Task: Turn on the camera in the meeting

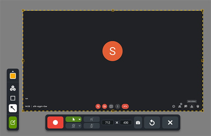Action: point(104,106)
